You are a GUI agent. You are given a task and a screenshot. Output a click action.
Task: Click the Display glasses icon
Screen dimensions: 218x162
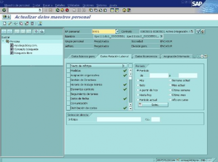tap(15, 24)
